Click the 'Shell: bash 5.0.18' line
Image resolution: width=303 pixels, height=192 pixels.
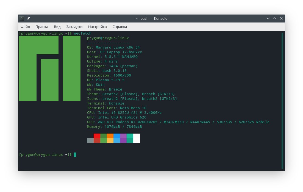pos(107,70)
